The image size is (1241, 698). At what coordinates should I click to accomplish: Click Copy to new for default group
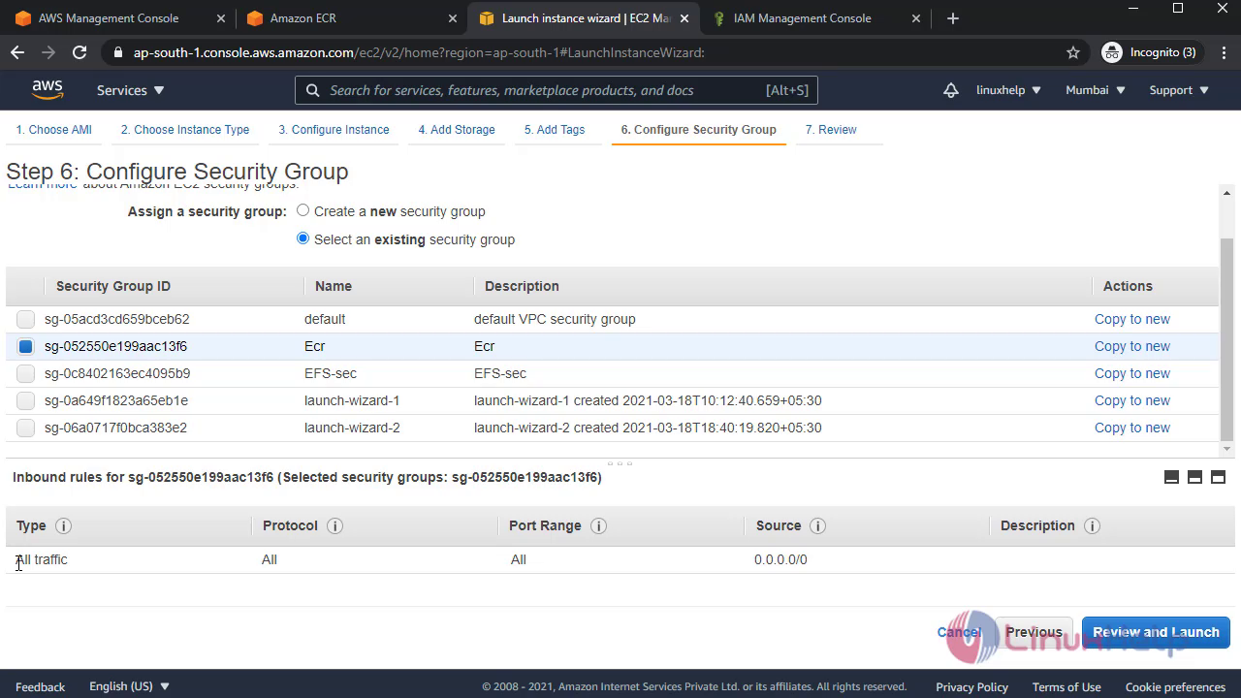tap(1131, 319)
